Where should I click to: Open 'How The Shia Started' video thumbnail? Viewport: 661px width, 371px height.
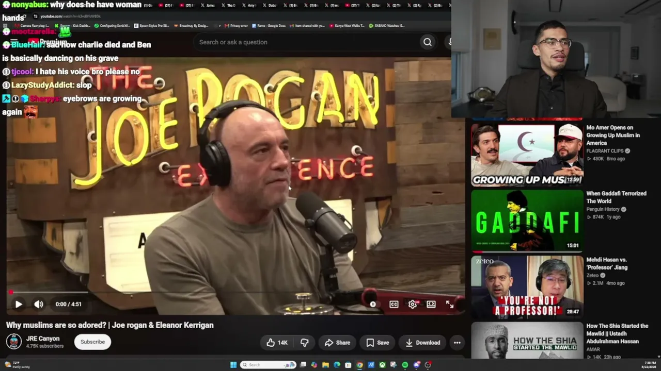(x=527, y=340)
